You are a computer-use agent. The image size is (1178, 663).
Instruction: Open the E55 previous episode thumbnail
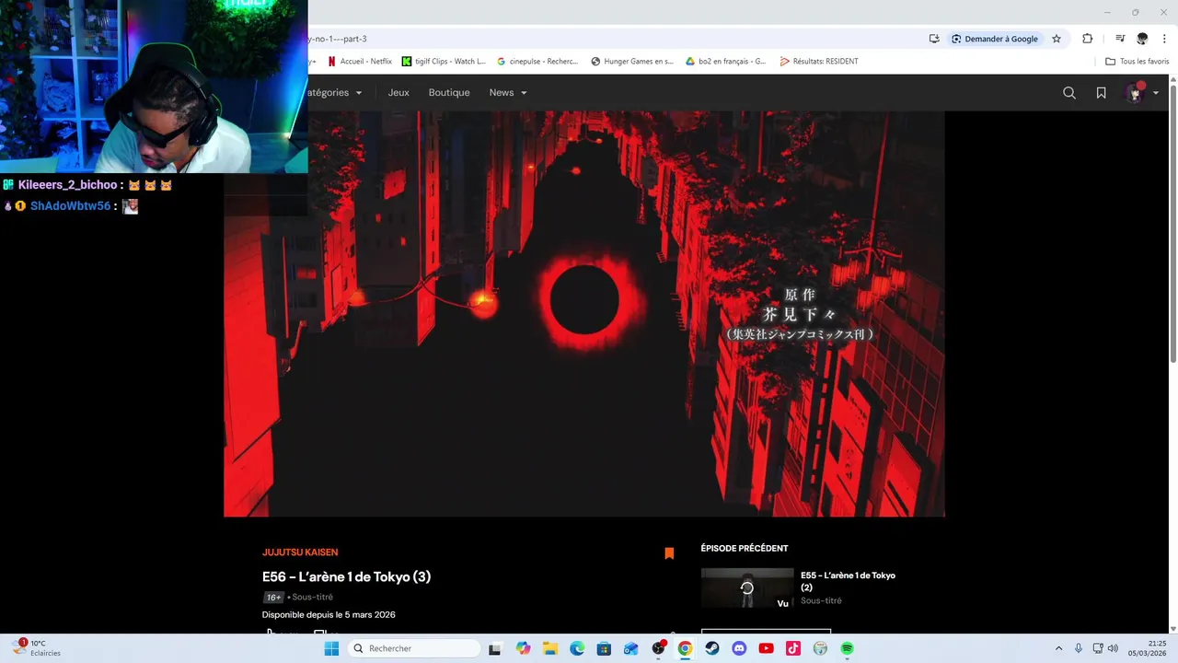coord(747,588)
